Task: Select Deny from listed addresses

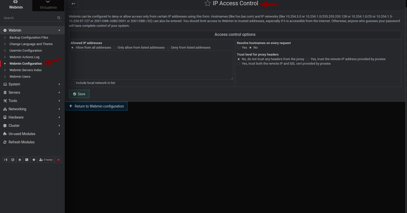Action: click(168, 48)
